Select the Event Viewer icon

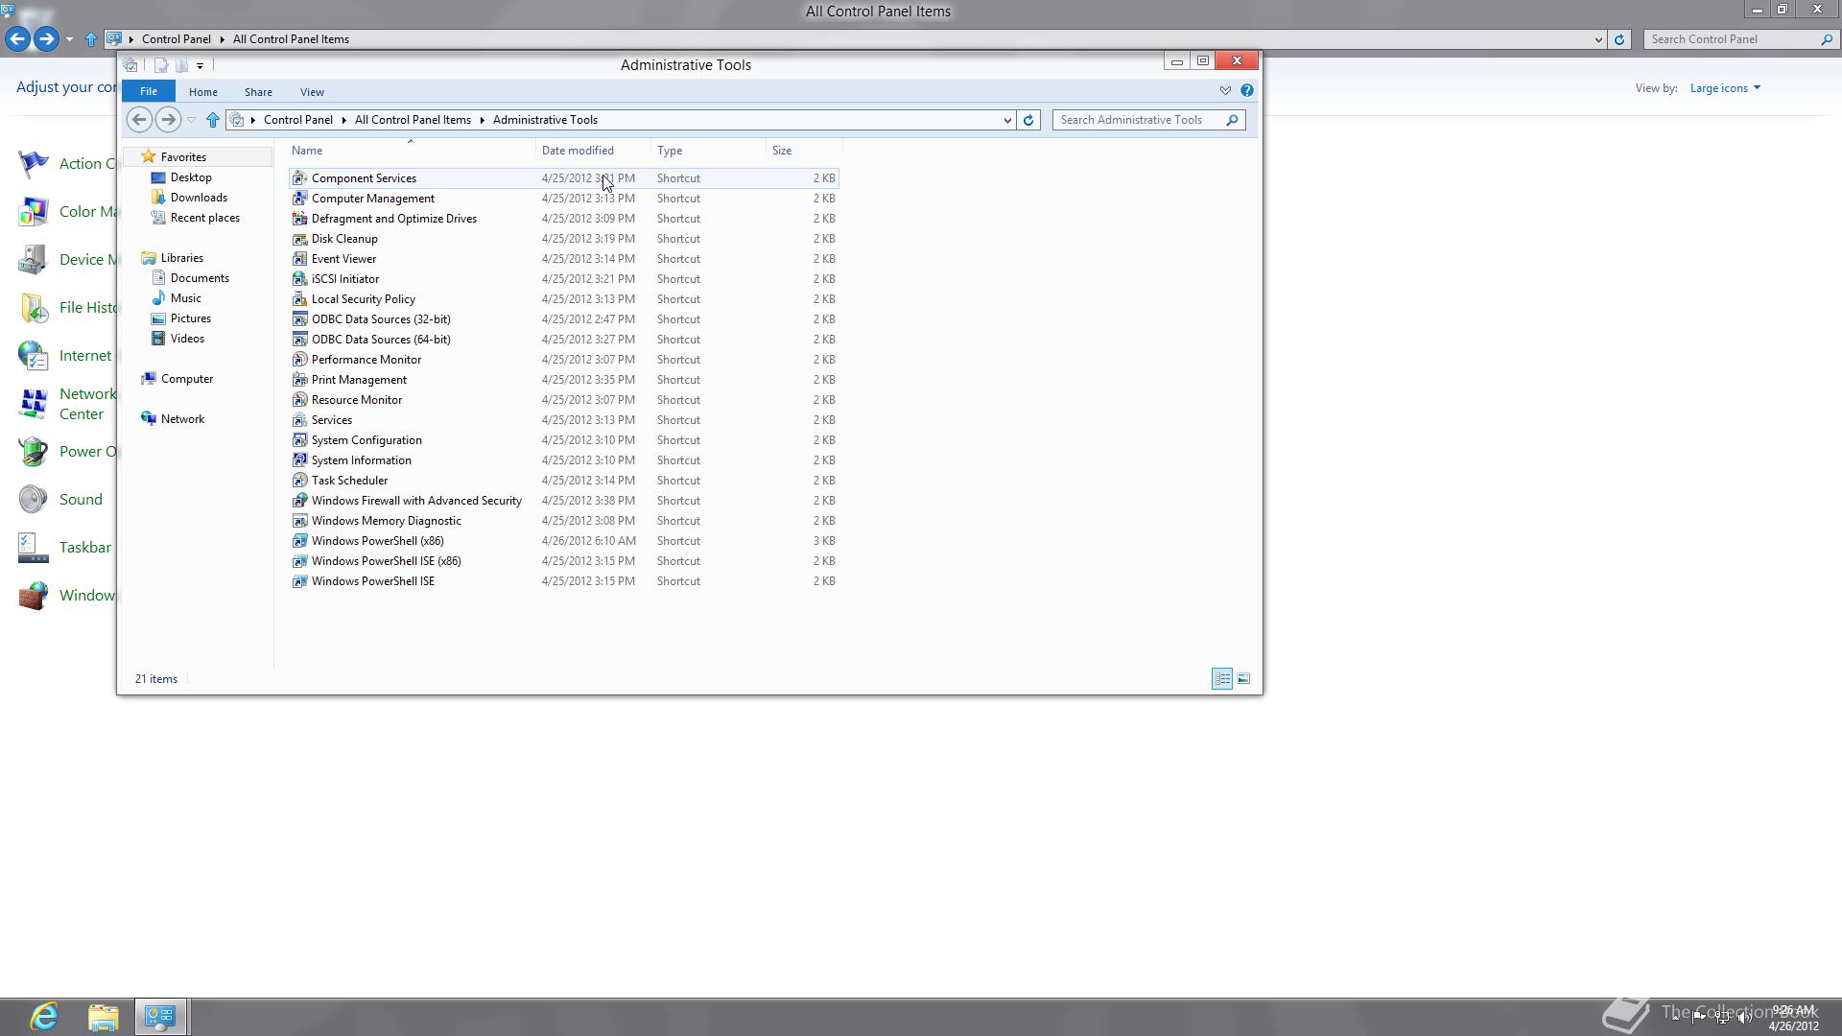pyautogui.click(x=299, y=259)
